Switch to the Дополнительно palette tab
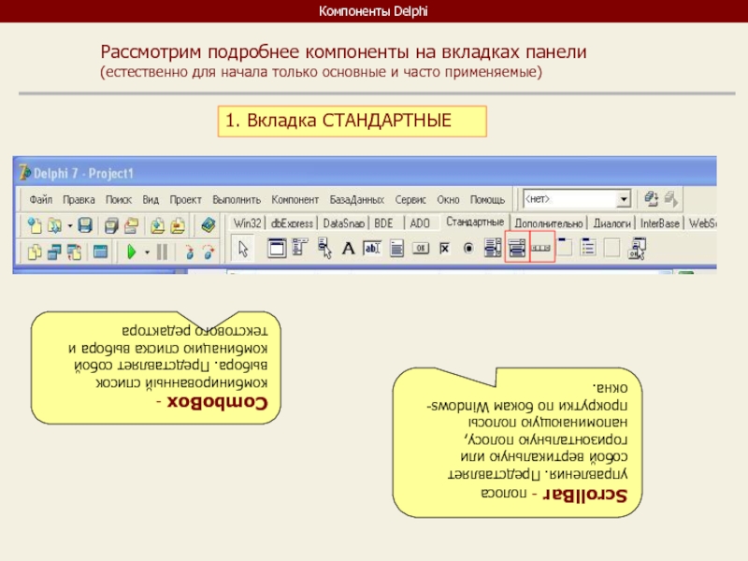Screen dimensions: 748x561 (x=549, y=223)
